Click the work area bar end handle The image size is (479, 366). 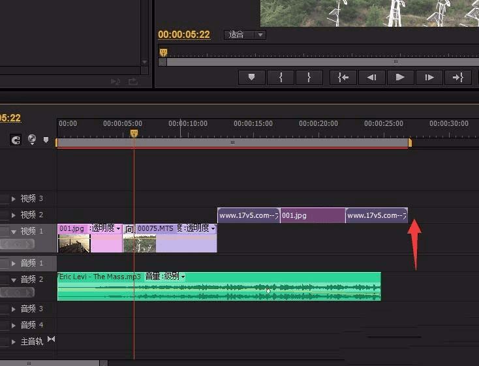click(410, 143)
